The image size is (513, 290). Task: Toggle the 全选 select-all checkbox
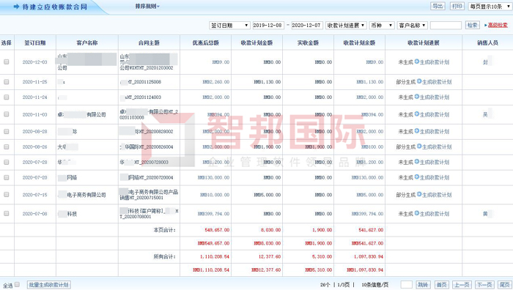[18, 284]
